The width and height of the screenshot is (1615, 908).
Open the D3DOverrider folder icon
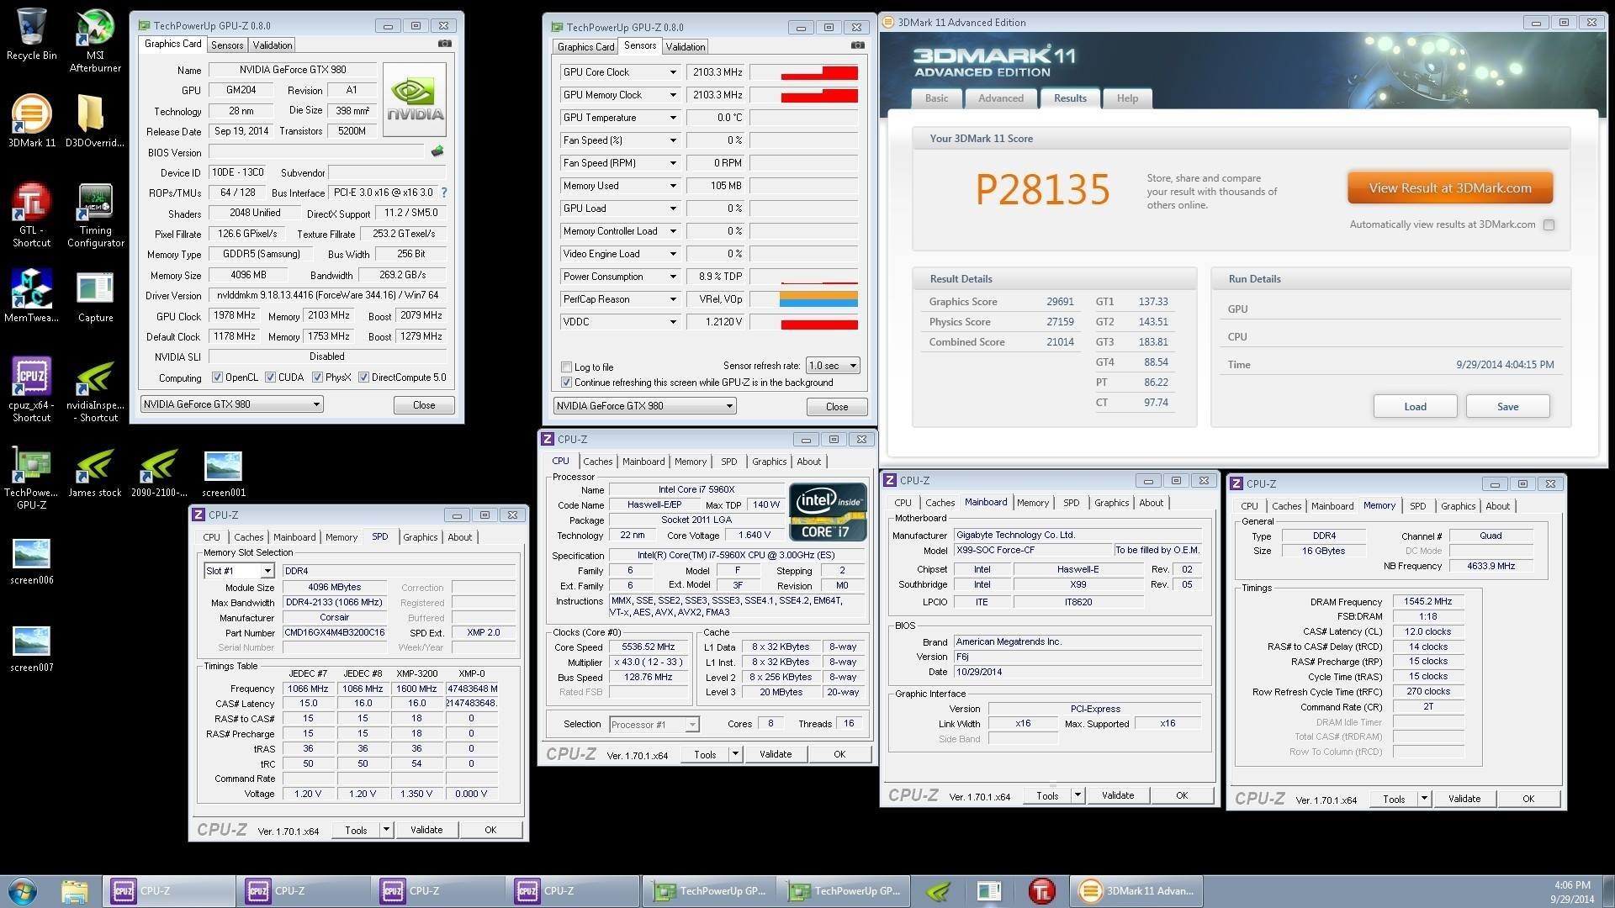click(91, 115)
